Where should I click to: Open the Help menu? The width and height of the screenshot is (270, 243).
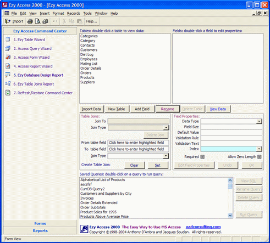tap(114, 14)
